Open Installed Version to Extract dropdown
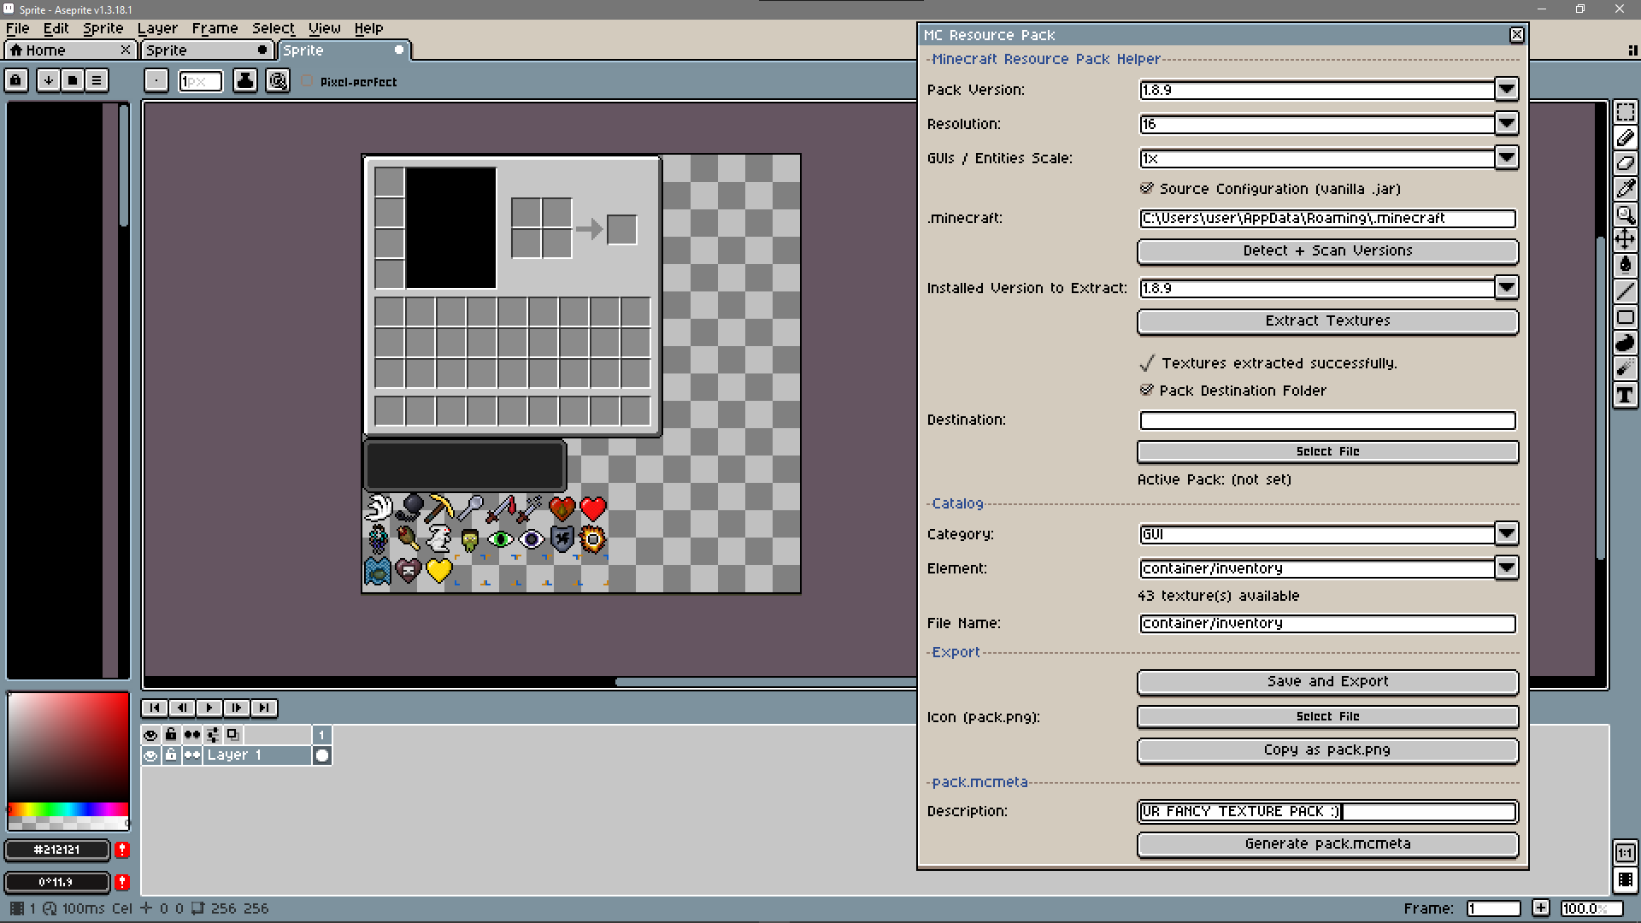The height and width of the screenshot is (923, 1641). tap(1507, 288)
